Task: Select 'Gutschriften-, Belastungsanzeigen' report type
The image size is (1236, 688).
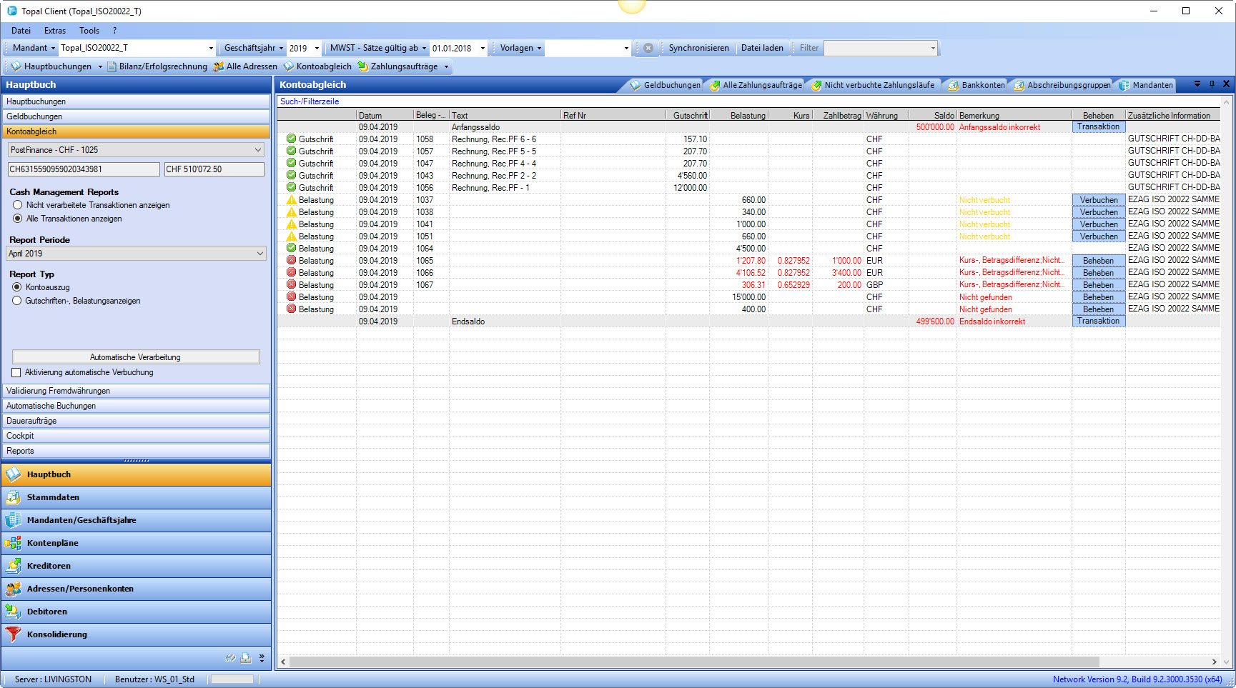Action: pyautogui.click(x=17, y=301)
